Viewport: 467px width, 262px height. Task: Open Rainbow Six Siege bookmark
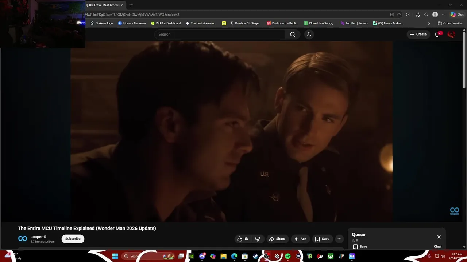[245, 23]
